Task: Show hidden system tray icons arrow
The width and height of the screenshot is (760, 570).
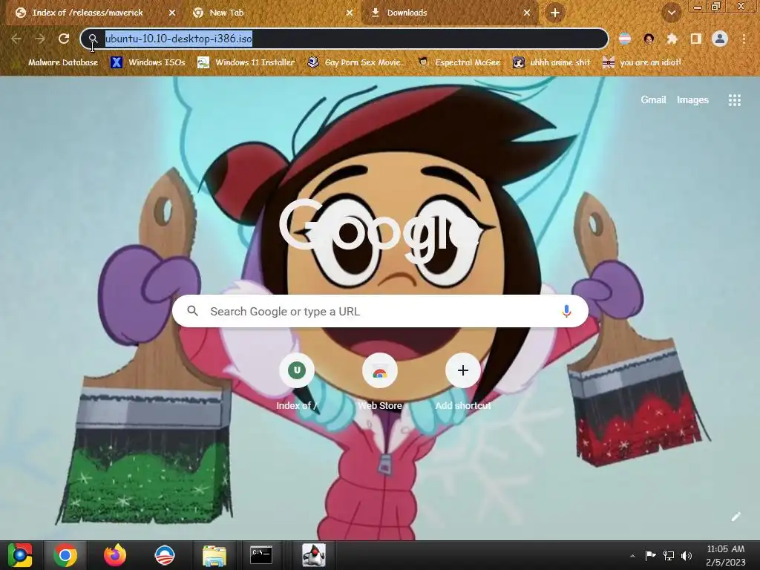Action: [x=632, y=555]
